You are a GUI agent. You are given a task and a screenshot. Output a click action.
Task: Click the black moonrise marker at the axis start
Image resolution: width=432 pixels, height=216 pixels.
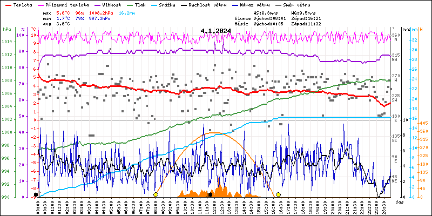point(36,194)
